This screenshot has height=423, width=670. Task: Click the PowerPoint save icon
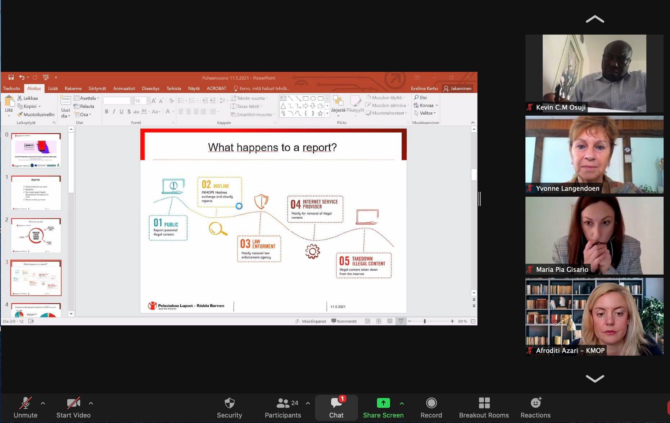pyautogui.click(x=11, y=77)
